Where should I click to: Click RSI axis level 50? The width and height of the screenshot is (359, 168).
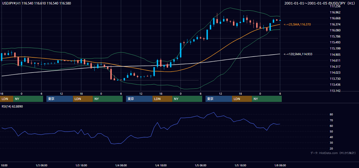(x=331, y=131)
